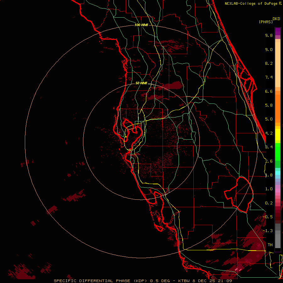The width and height of the screenshot is (283, 283).
Task: Pick the purple segment atop the color bar
Action: (x=278, y=31)
